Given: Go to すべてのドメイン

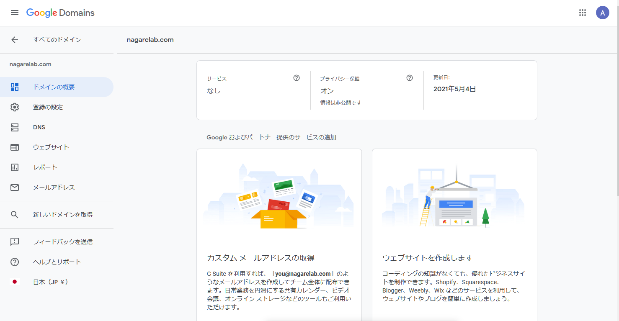Looking at the screenshot, I should coord(57,40).
